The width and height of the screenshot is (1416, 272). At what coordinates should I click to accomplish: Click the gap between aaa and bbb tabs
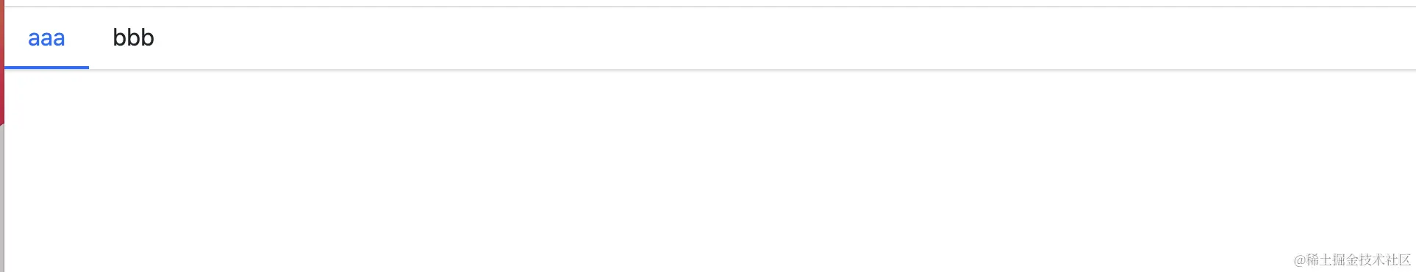coord(89,37)
